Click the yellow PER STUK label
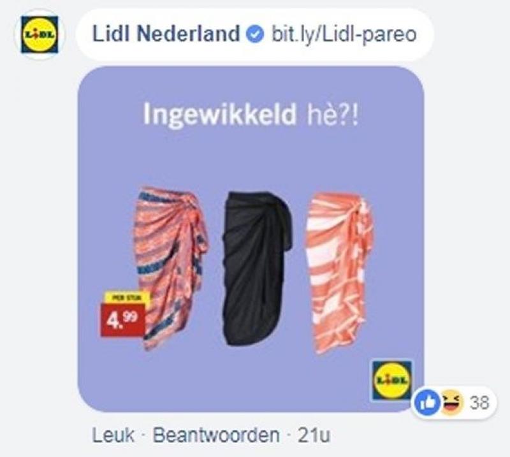Screen dimensions: 510x457 click(127, 297)
